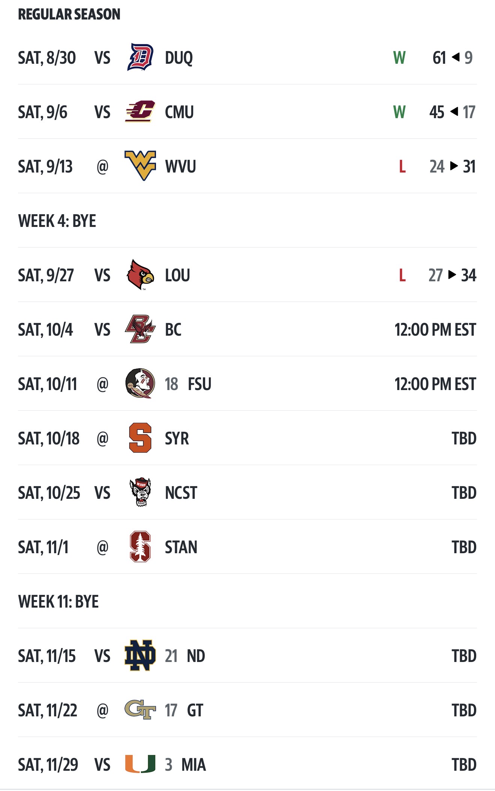
Task: Click the 12:00 PM EST BC kickoff time
Action: tap(435, 330)
